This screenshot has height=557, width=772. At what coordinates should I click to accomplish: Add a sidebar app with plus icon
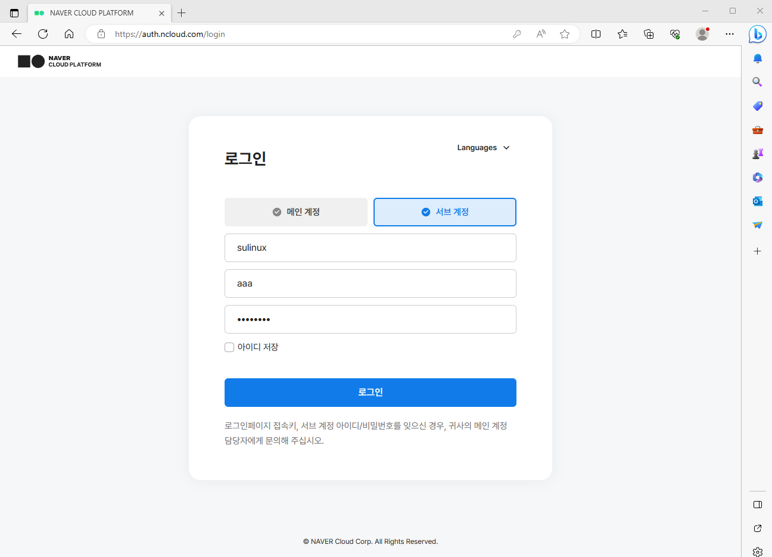tap(758, 251)
